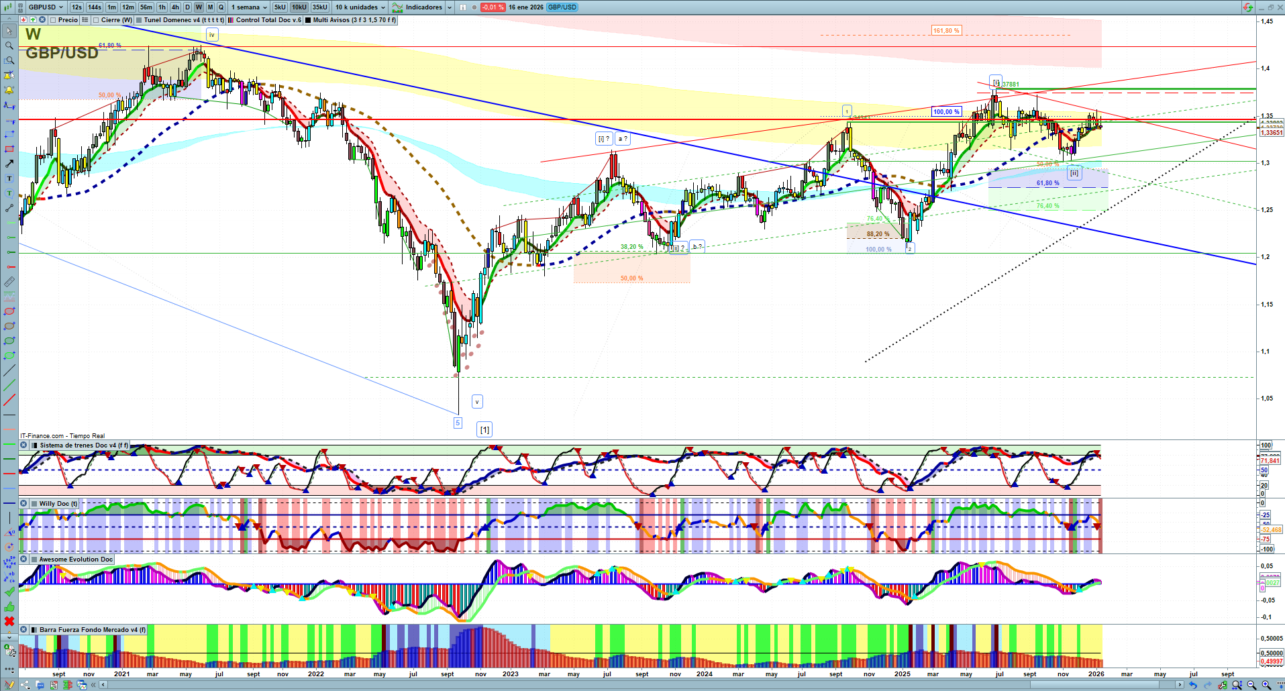Open the '1 semana' period dropdown

(x=249, y=7)
